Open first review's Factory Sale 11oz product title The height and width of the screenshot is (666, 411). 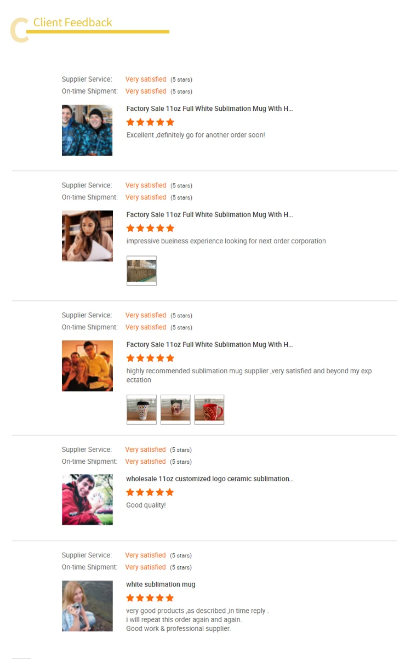[x=209, y=109]
